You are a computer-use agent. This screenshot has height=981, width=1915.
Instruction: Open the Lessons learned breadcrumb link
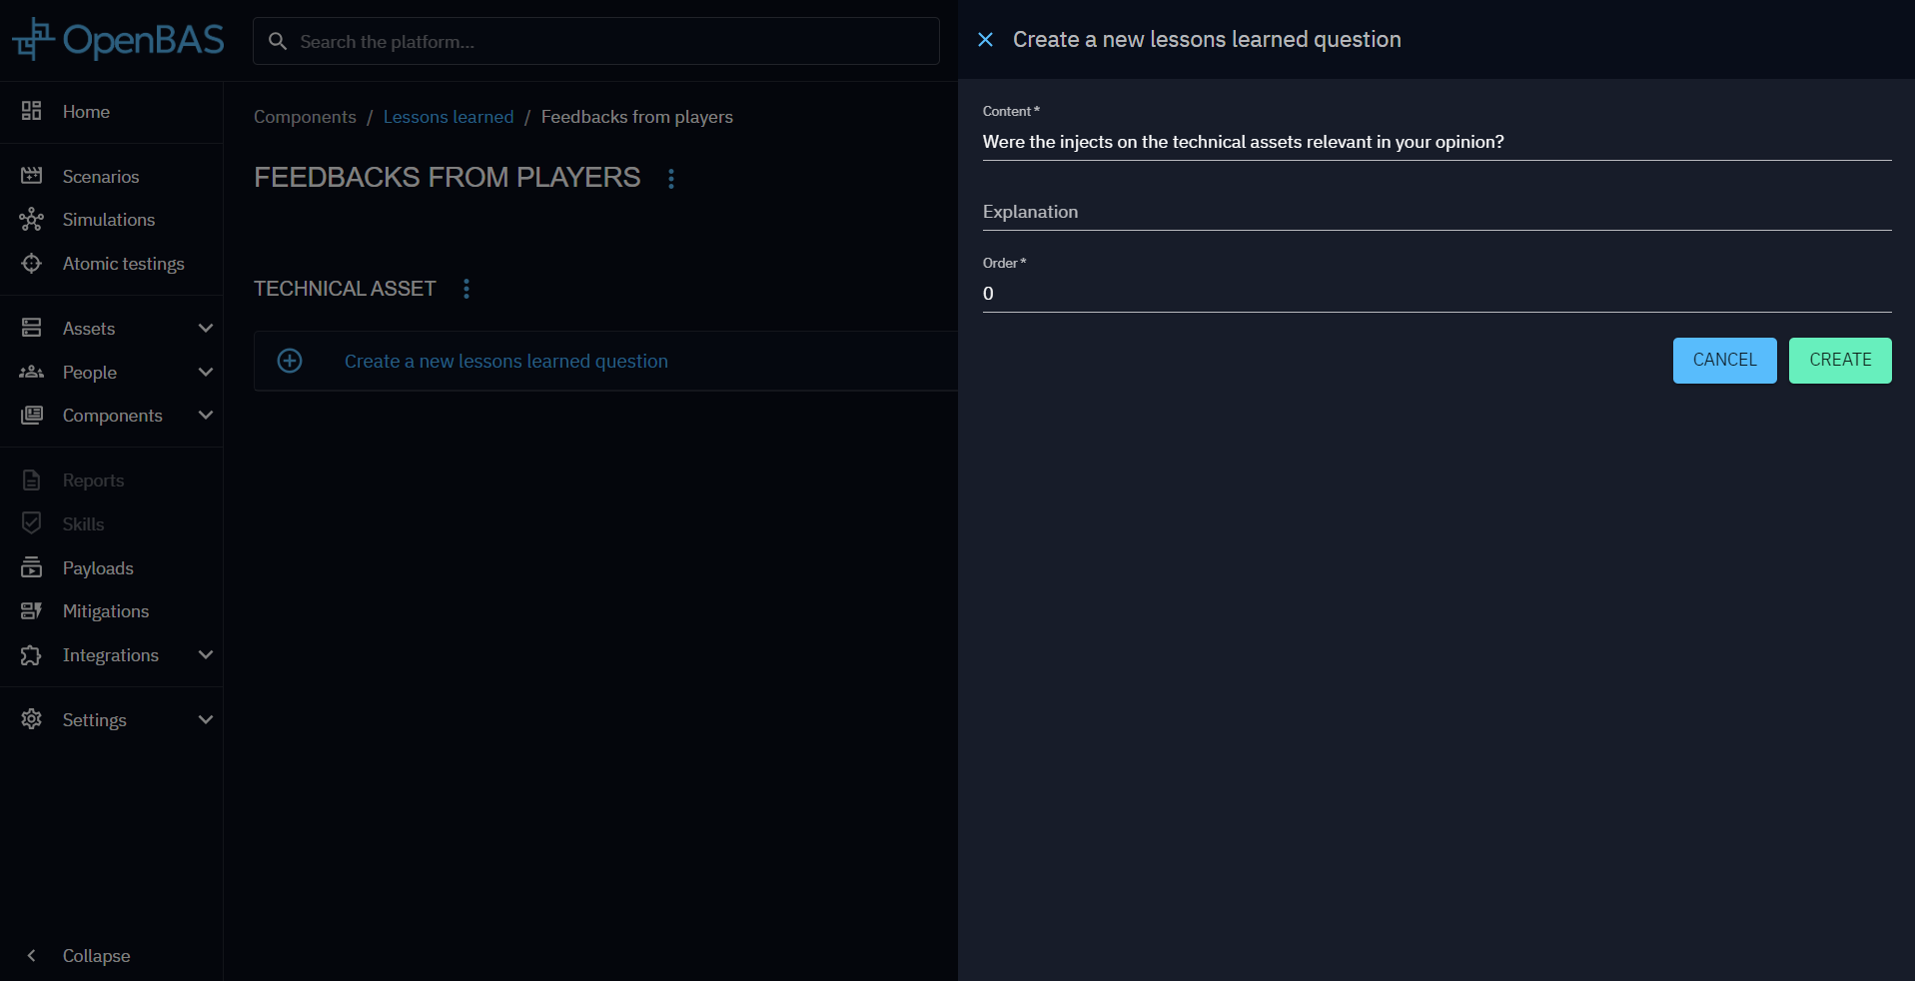point(449,117)
